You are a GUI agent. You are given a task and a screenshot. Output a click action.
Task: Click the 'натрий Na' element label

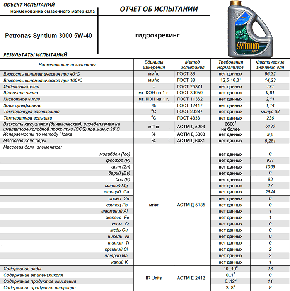pyautogui.click(x=116, y=256)
